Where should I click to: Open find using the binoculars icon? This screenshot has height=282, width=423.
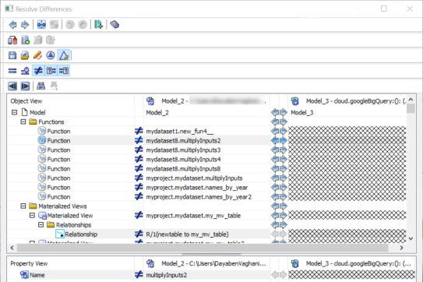click(x=41, y=86)
